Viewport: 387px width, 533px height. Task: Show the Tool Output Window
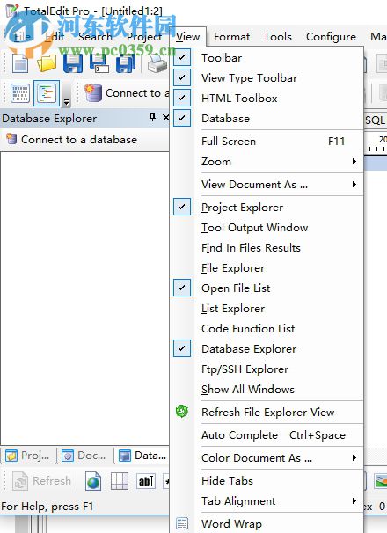(x=267, y=228)
